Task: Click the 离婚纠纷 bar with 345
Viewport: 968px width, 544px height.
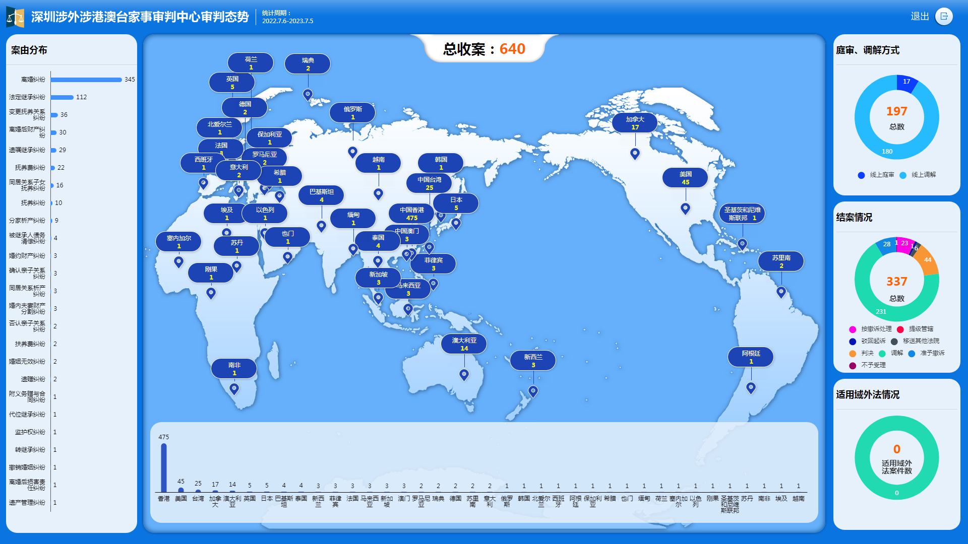Action: click(x=86, y=80)
